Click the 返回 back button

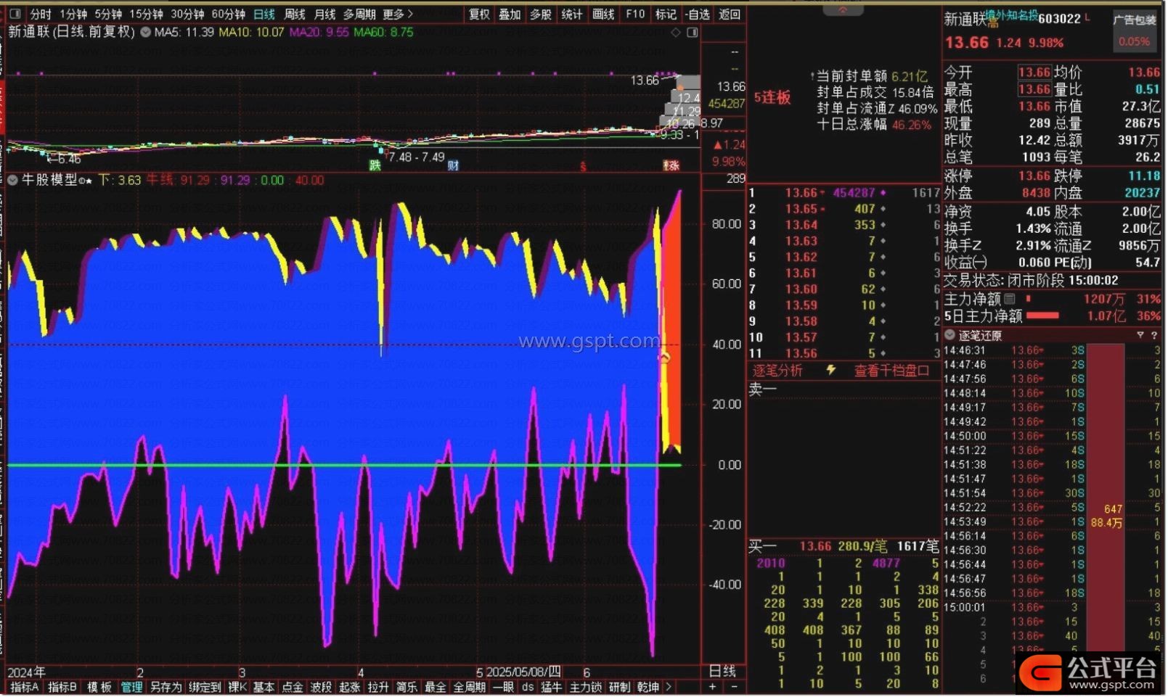tap(730, 14)
